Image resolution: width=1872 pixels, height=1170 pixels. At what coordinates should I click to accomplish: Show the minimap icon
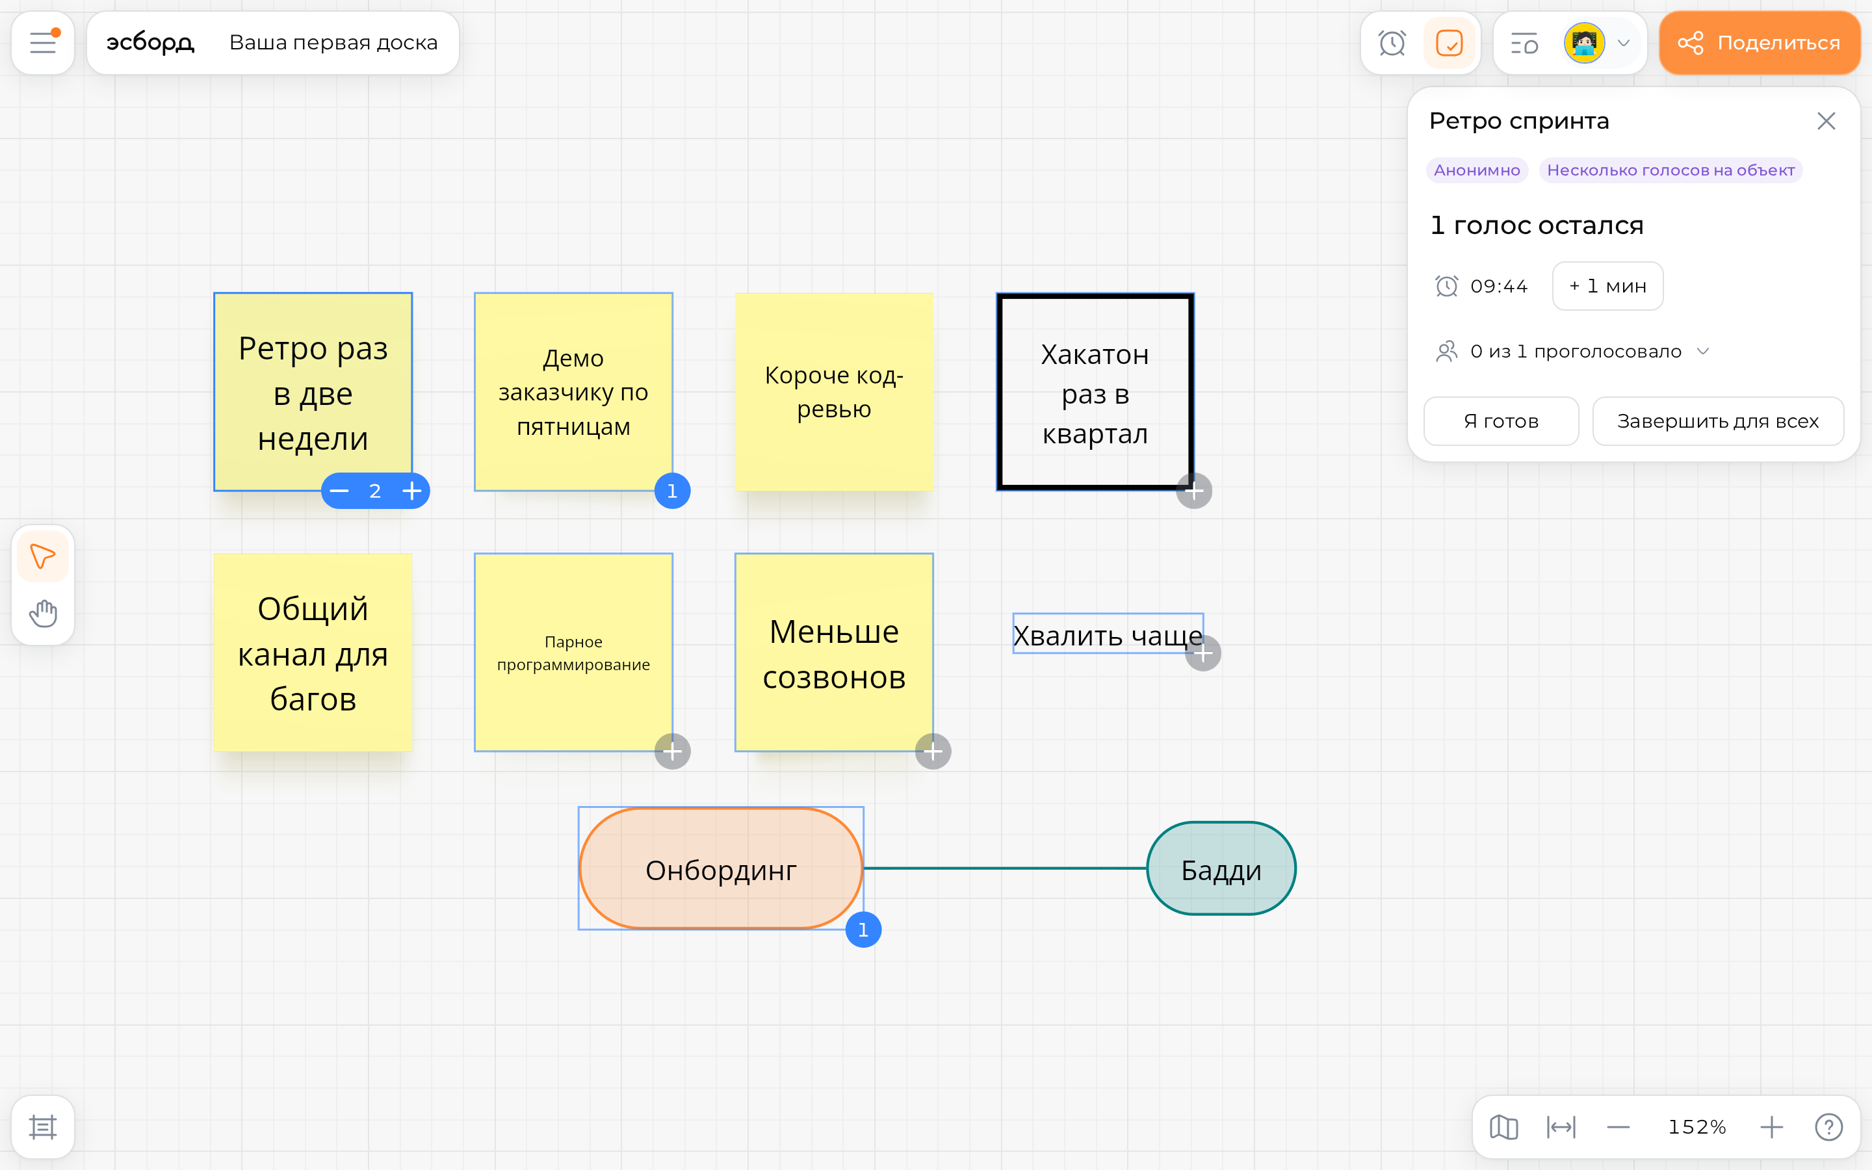point(1504,1126)
